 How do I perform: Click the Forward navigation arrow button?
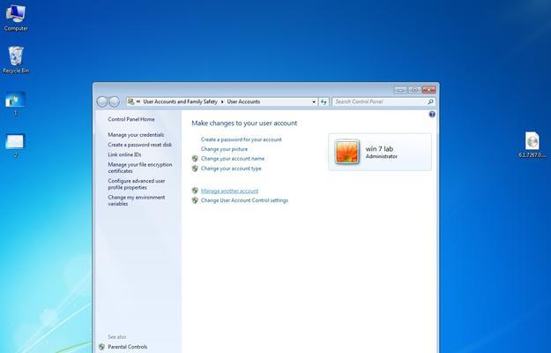click(x=115, y=102)
